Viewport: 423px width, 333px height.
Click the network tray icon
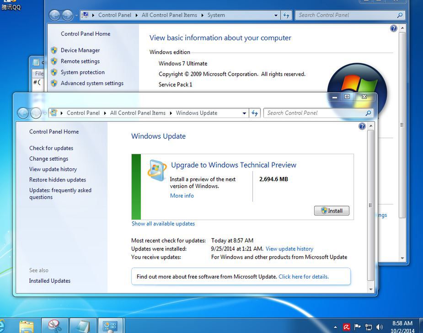click(x=368, y=328)
